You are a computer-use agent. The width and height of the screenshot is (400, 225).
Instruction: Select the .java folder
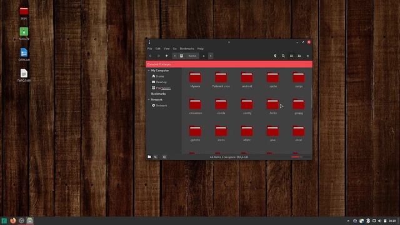coord(272,133)
